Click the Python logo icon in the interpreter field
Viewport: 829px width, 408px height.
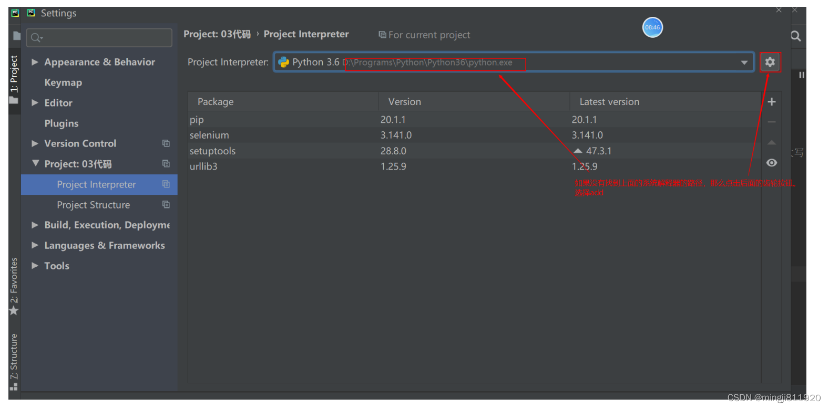point(284,62)
